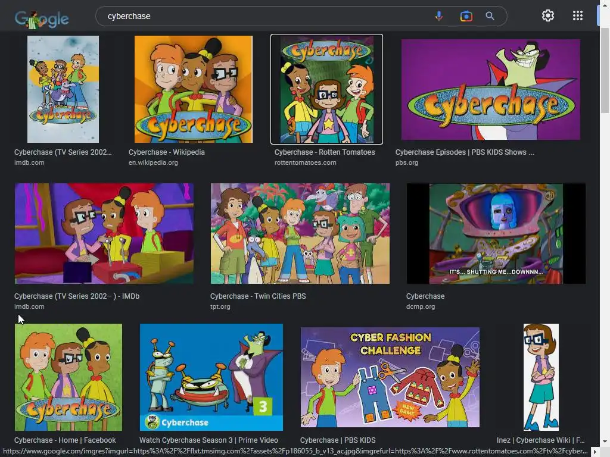Image resolution: width=610 pixels, height=457 pixels.
Task: Click the rottentomatoes.com source text
Action: (x=305, y=162)
